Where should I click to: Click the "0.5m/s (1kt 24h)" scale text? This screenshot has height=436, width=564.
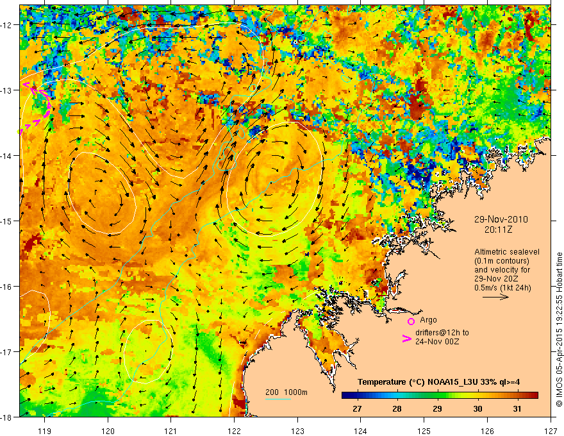(502, 288)
